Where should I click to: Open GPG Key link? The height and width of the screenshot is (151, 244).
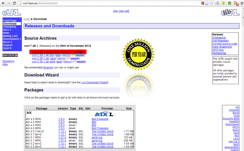pos(218,50)
